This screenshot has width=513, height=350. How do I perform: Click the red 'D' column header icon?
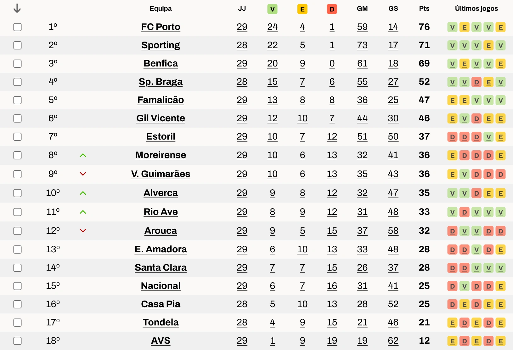[332, 9]
